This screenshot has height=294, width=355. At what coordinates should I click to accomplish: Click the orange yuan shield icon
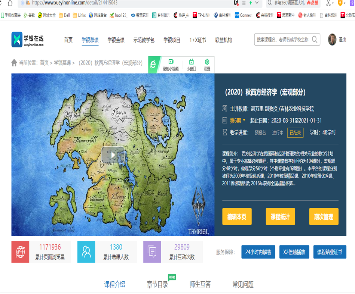pos(340,3)
